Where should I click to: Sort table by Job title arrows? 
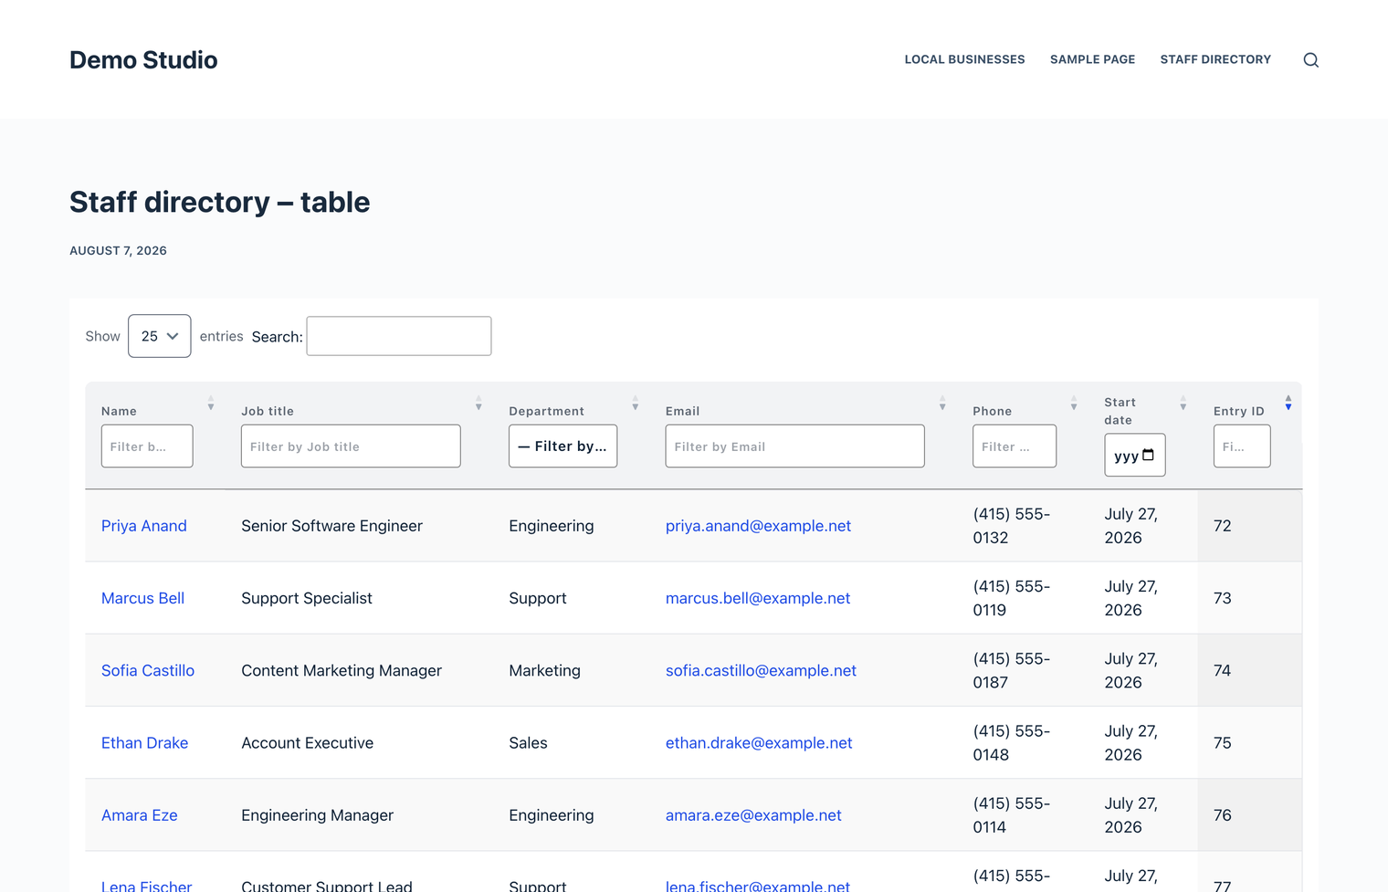click(x=478, y=403)
